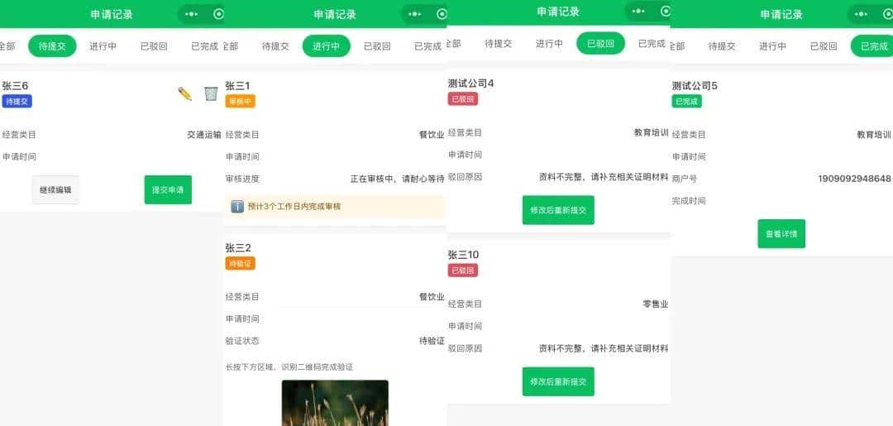Click 教育培训 value in the 测试公司4 card

652,132
